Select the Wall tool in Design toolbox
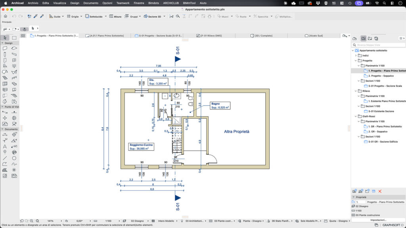 click(5, 48)
